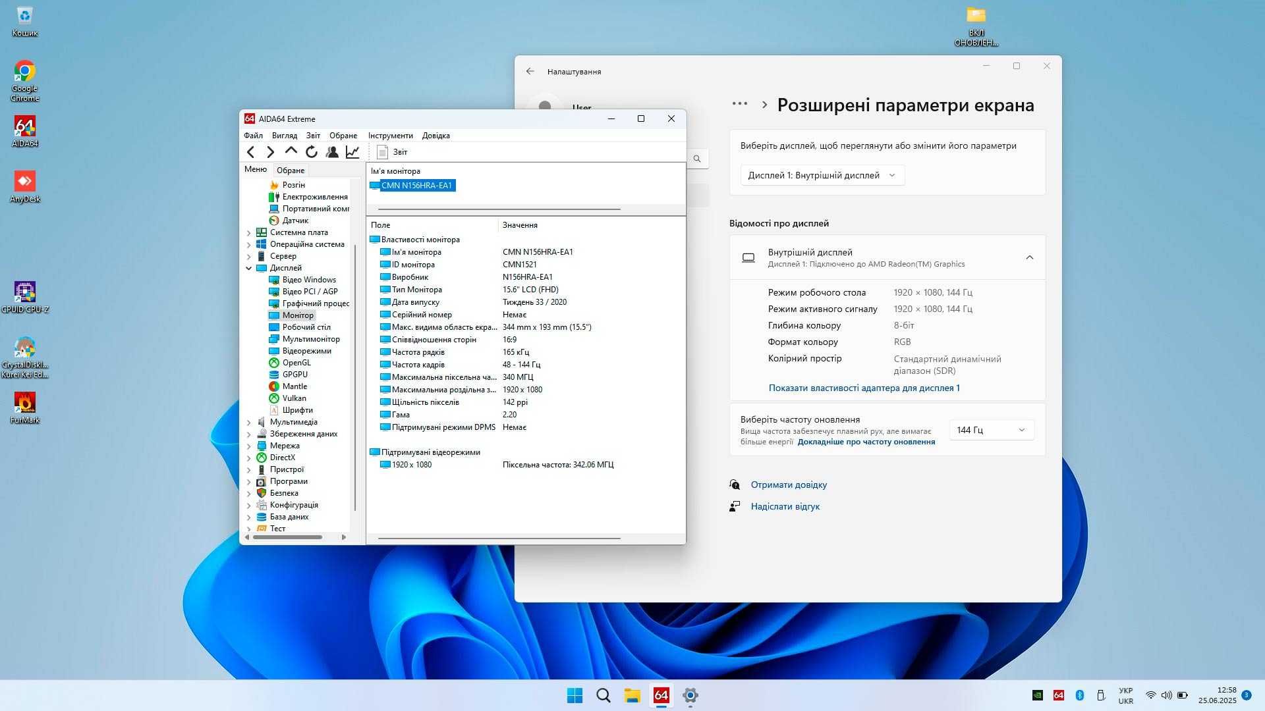The image size is (1265, 711).
Task: Refresh the AIDA64 page
Action: tap(312, 152)
